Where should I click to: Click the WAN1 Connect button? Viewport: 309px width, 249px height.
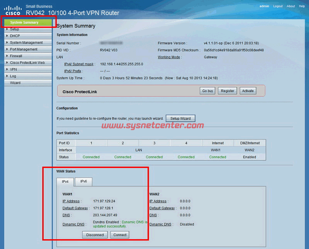(120, 235)
